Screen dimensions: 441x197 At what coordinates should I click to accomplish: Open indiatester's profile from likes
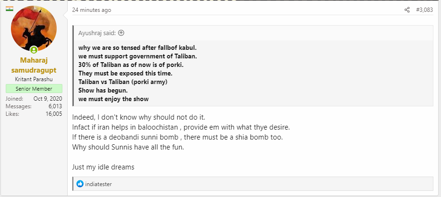tap(99, 184)
